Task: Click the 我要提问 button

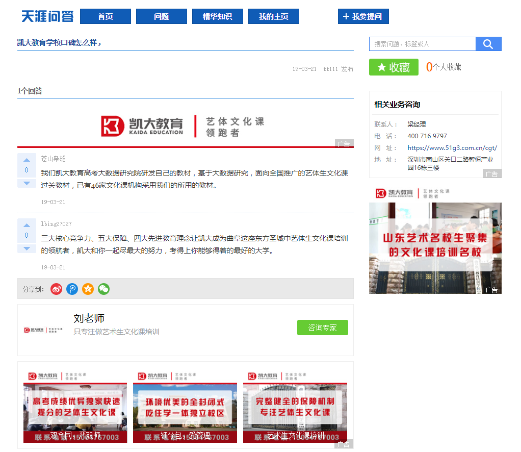Action: point(363,16)
